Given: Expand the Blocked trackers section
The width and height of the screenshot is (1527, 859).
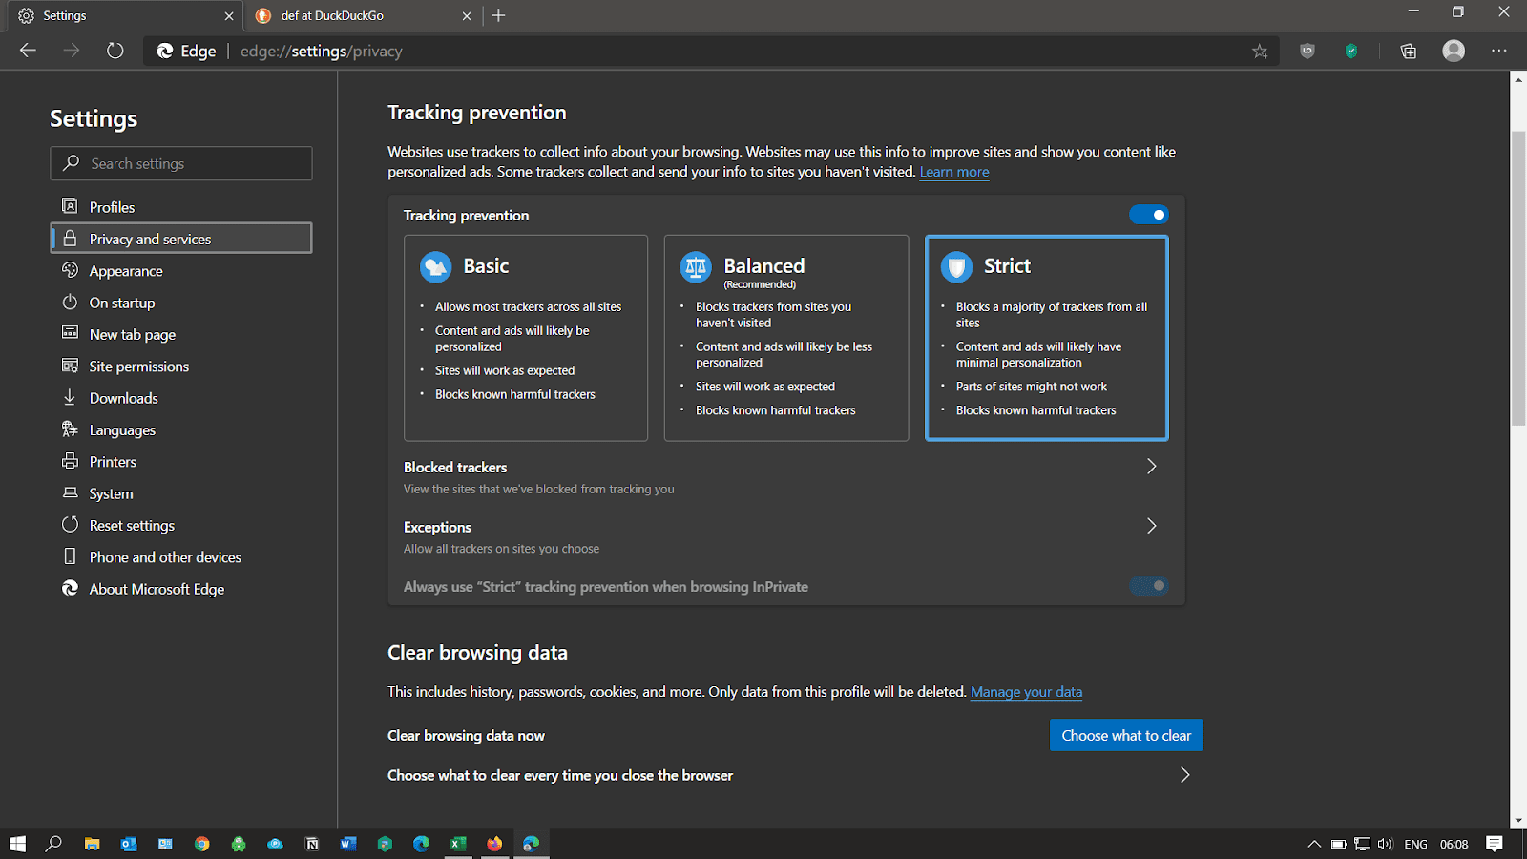Looking at the screenshot, I should tap(1151, 467).
